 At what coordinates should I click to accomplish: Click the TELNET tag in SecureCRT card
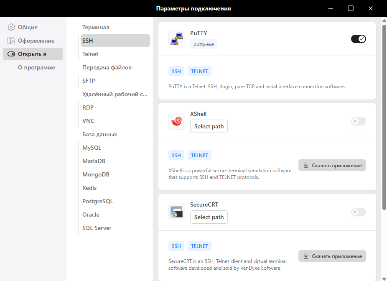(x=199, y=246)
